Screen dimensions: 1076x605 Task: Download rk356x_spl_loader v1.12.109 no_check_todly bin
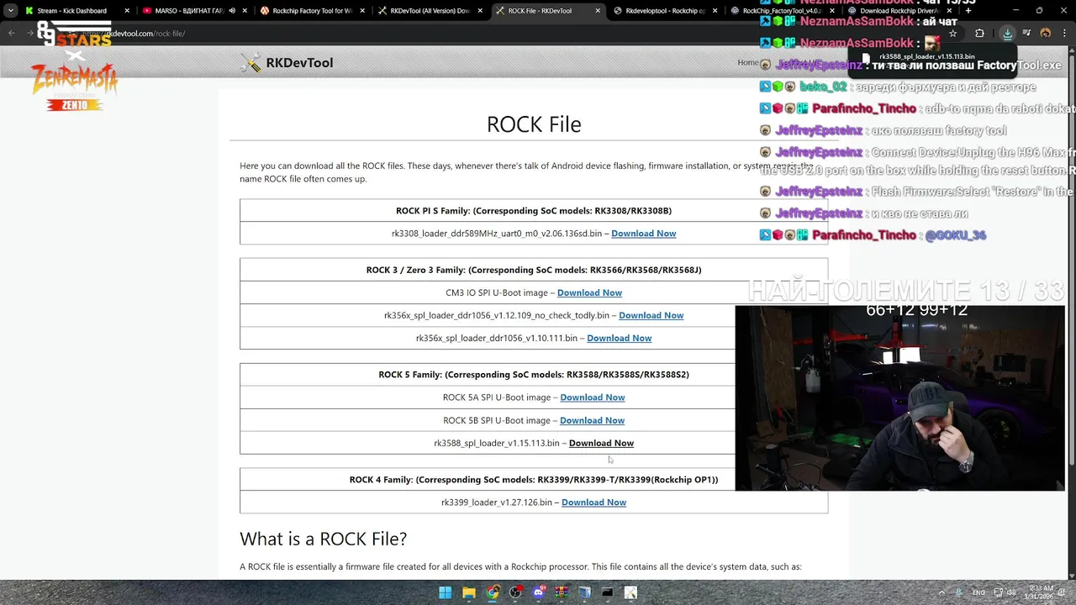click(651, 315)
